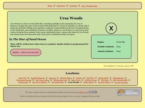145x108 pixels.
Task: Open the Fort Flou link
Action: click(x=90, y=78)
